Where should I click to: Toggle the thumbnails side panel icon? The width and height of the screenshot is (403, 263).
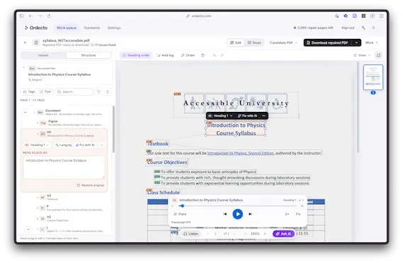click(x=379, y=55)
